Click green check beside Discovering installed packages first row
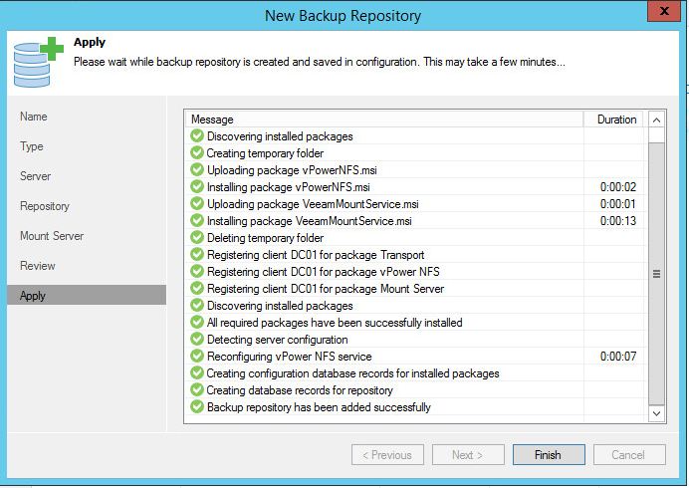689x488 pixels. (196, 136)
